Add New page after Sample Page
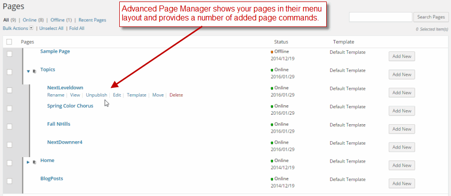Viewport: 451px width, 196px height. point(402,56)
